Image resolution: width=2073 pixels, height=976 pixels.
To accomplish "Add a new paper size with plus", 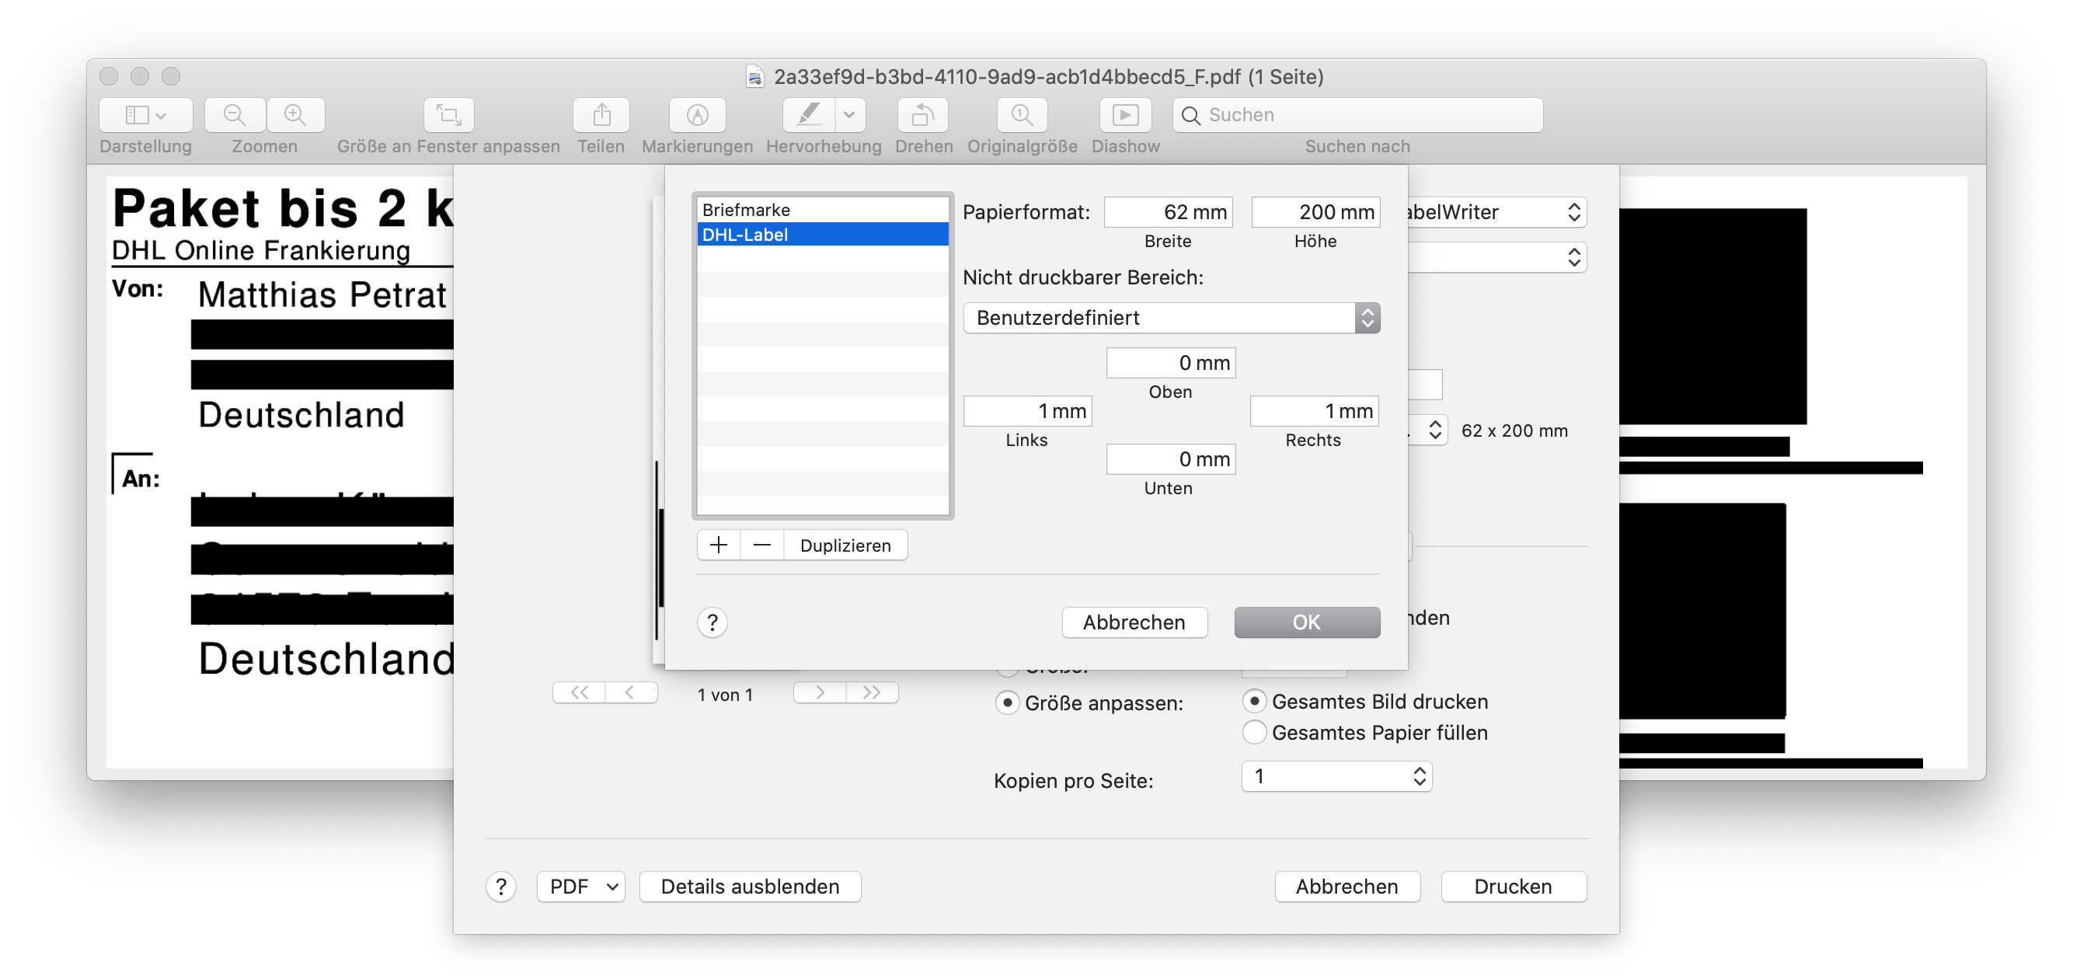I will pyautogui.click(x=719, y=546).
